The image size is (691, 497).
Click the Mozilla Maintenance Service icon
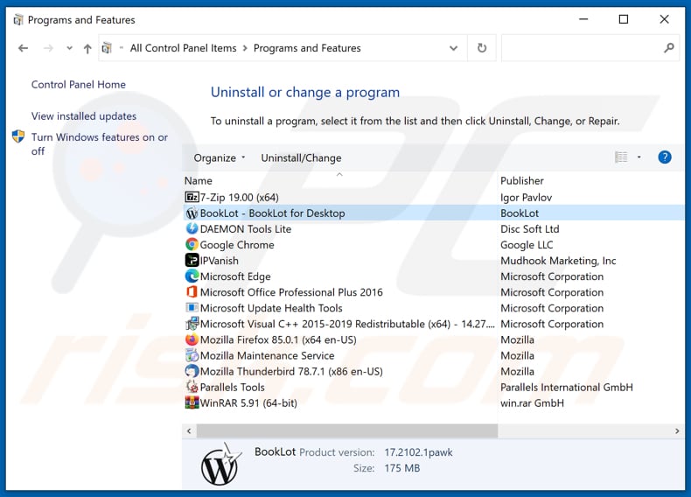pyautogui.click(x=192, y=355)
